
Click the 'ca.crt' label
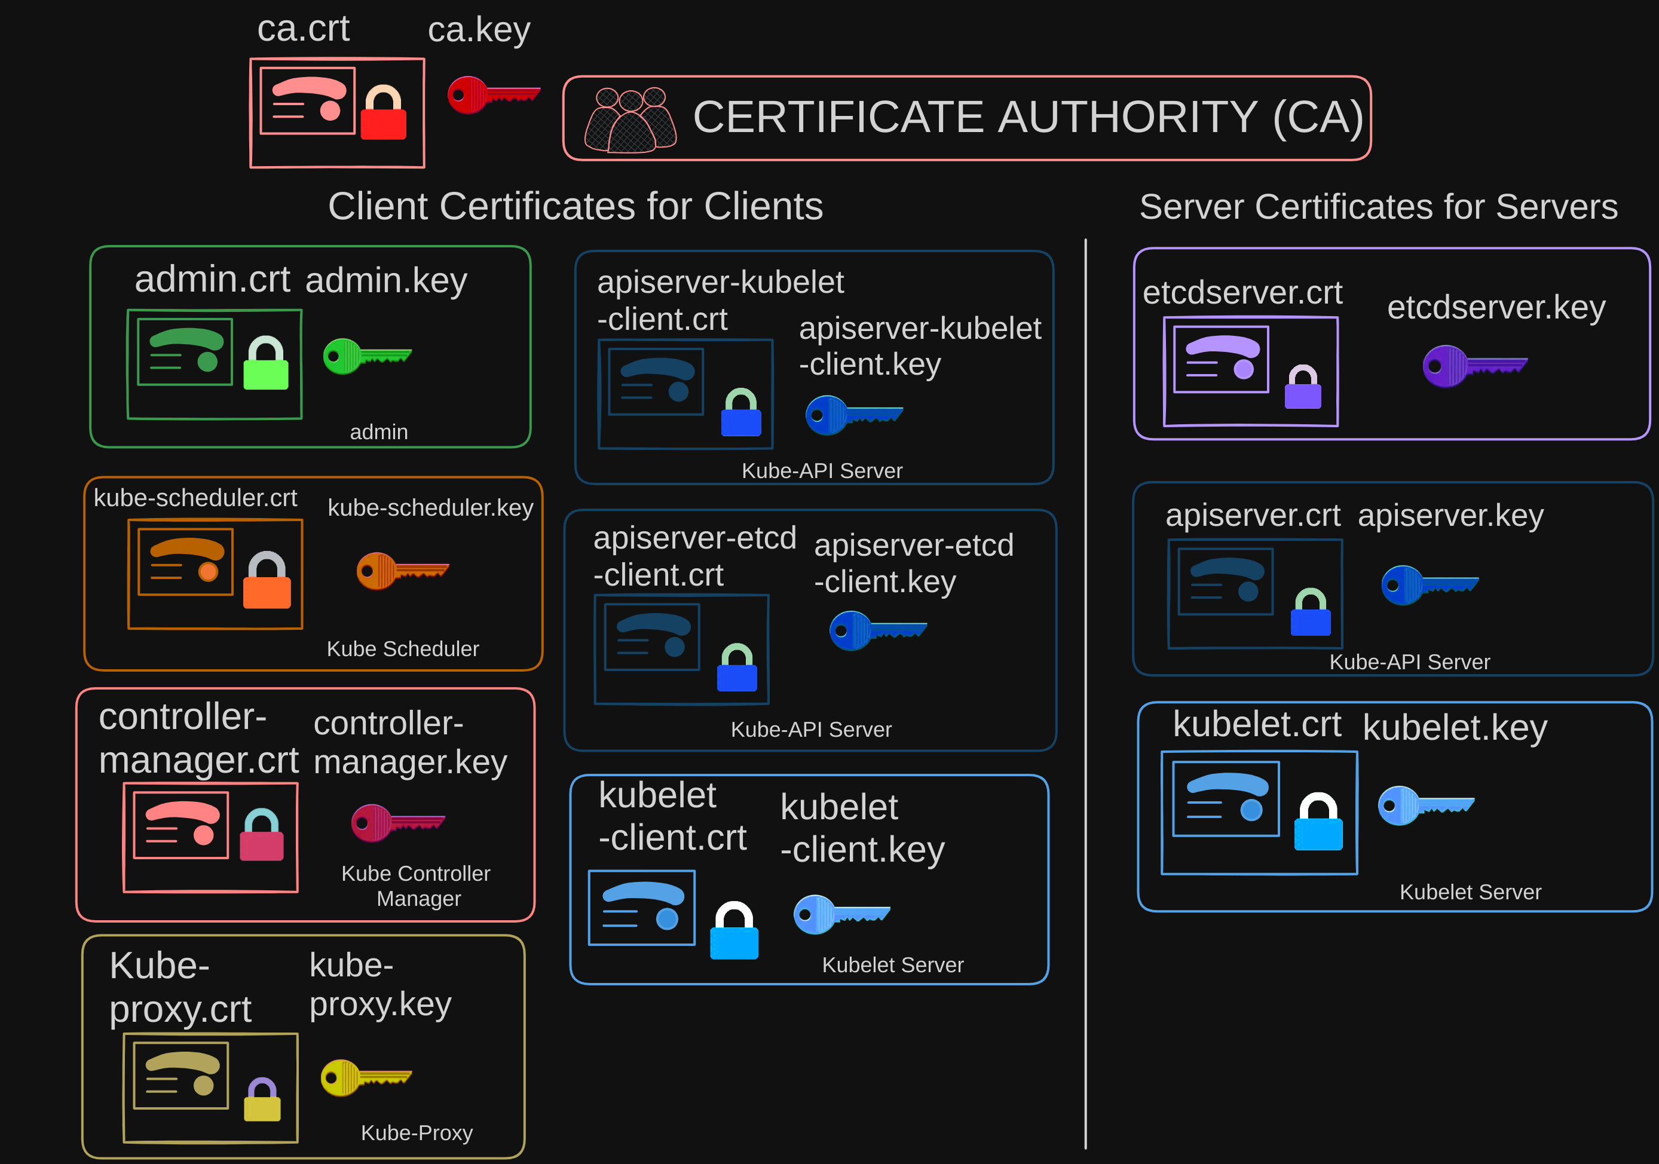pos(304,28)
